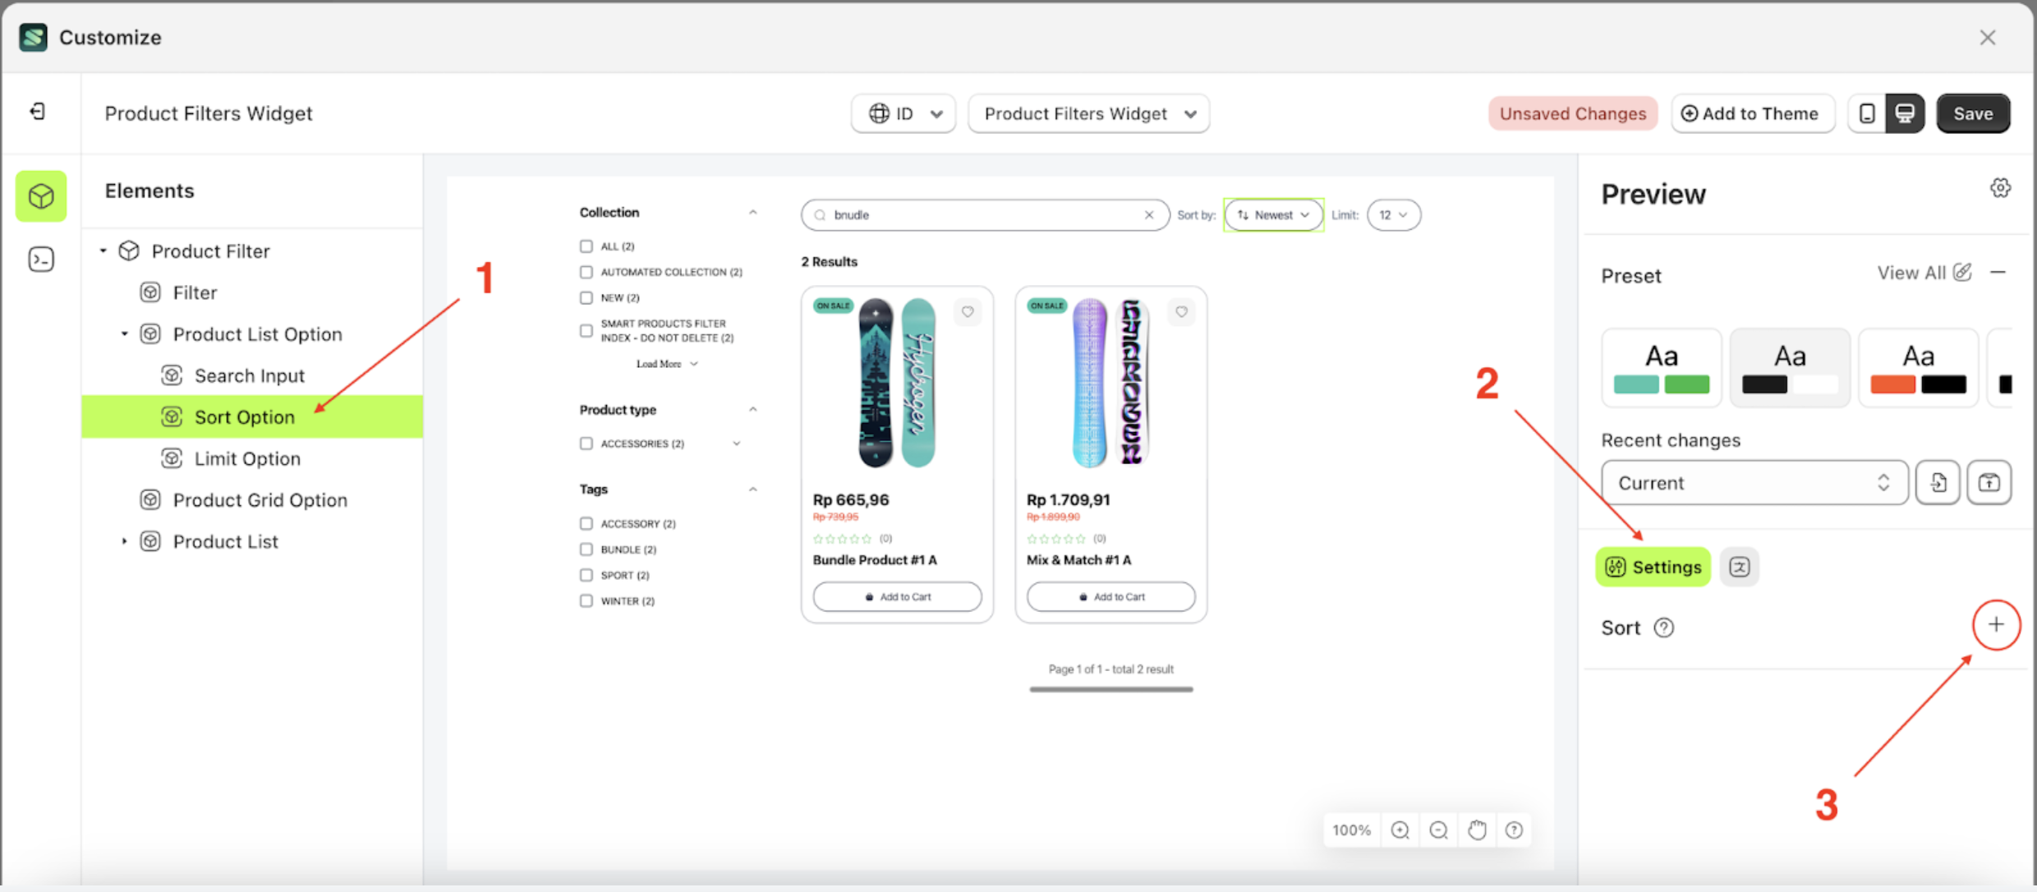Click the plus icon to add Sort
This screenshot has width=2037, height=892.
1996,625
